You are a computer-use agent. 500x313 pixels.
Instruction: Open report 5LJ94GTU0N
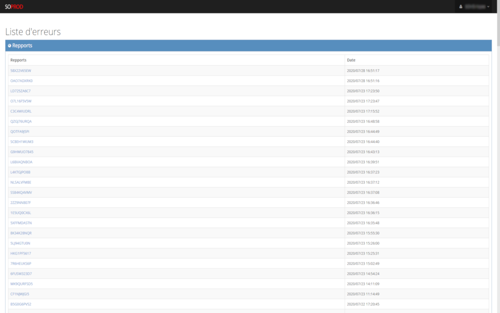pos(20,243)
